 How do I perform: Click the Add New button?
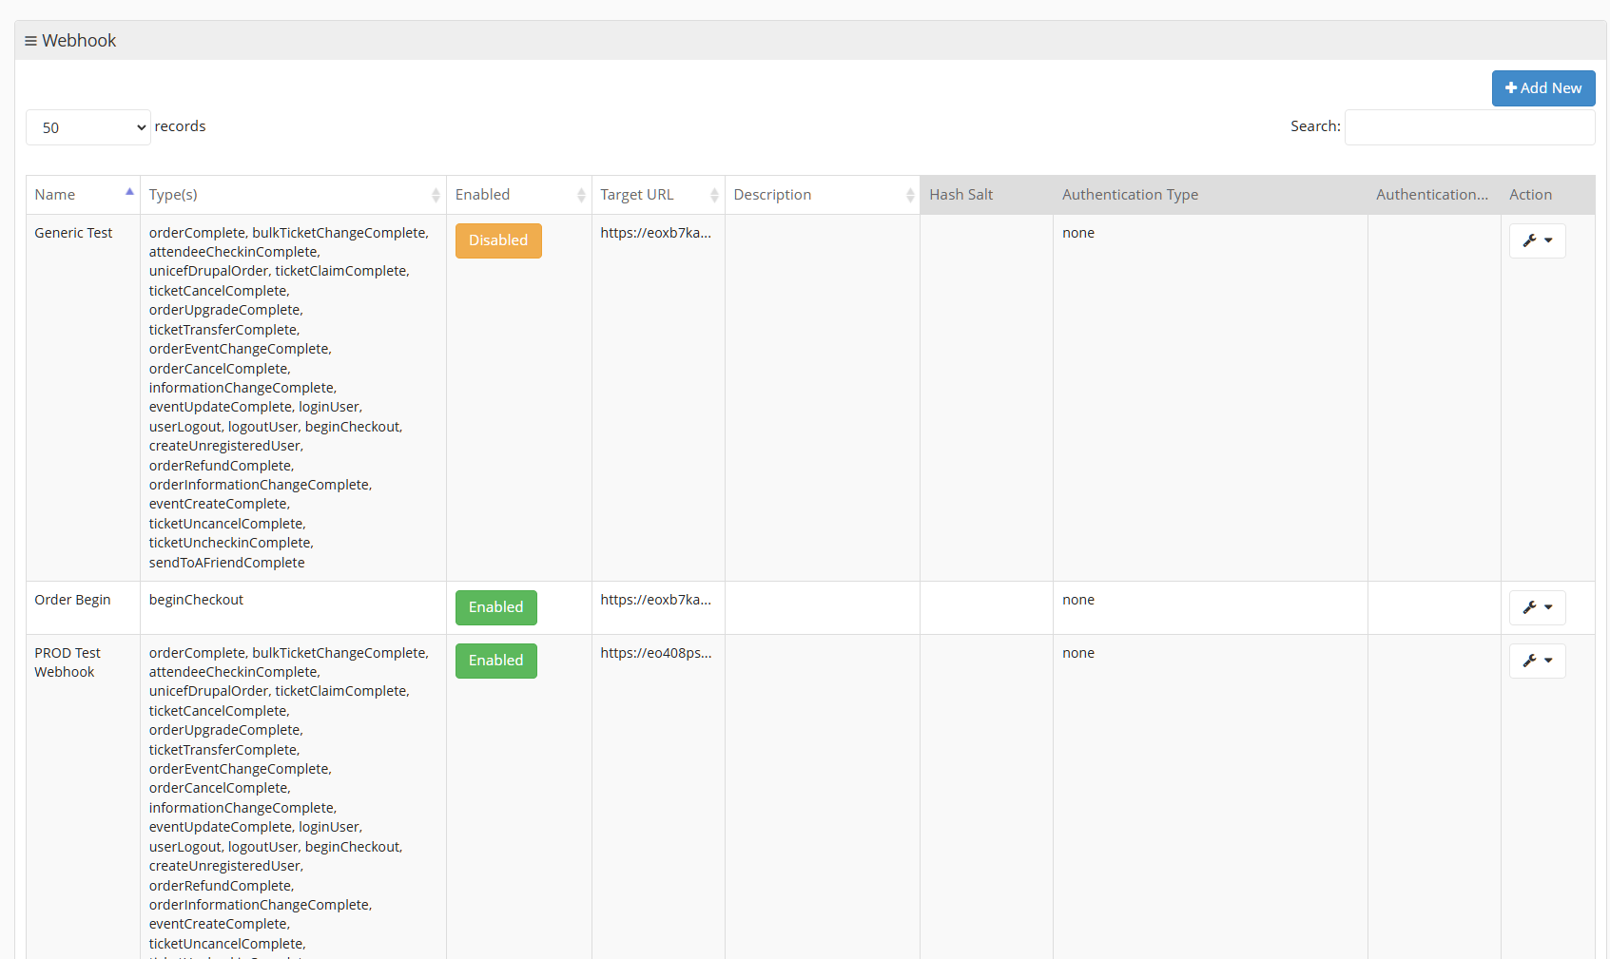point(1543,88)
